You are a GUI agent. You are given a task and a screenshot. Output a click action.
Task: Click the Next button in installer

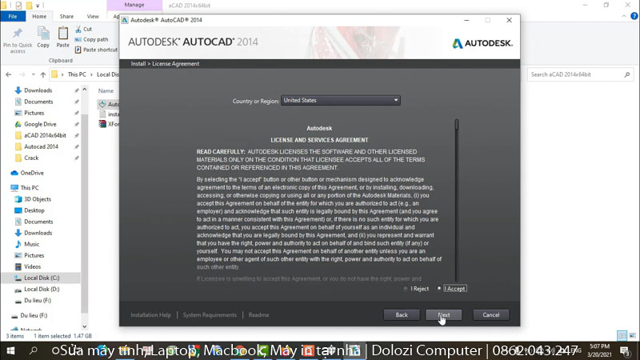click(x=444, y=314)
